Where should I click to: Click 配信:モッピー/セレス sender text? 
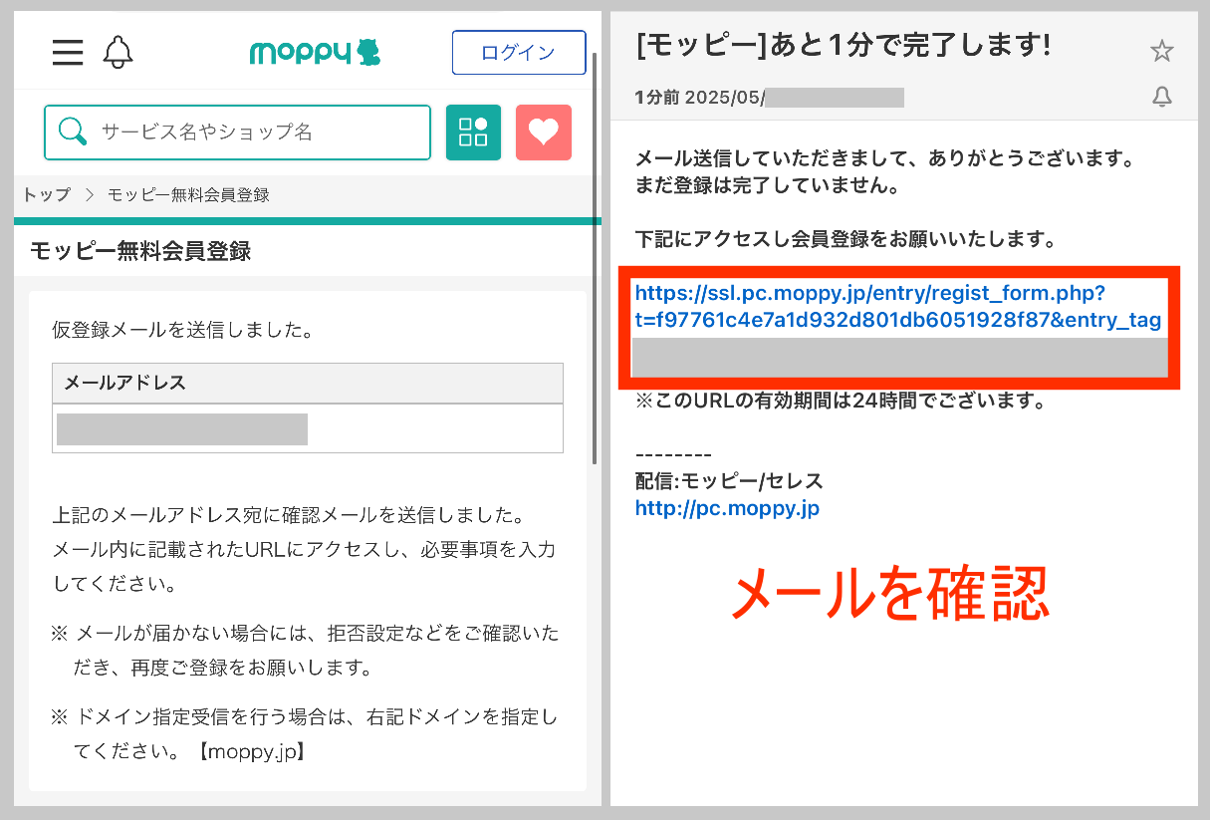click(x=729, y=481)
